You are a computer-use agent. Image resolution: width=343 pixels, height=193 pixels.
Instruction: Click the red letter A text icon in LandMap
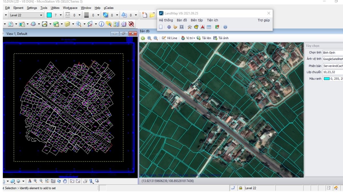(202, 27)
